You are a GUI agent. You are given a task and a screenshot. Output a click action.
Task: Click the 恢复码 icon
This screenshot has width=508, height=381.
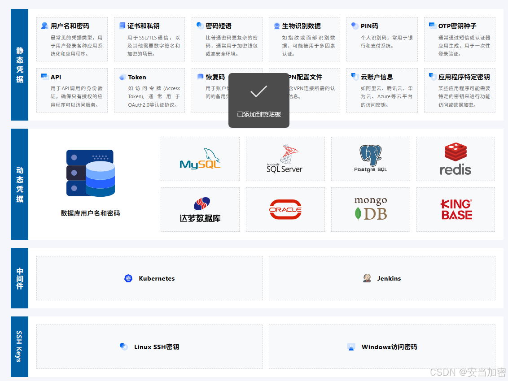[200, 76]
